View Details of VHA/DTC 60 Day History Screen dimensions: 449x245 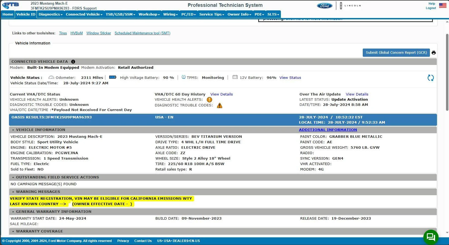(222, 94)
